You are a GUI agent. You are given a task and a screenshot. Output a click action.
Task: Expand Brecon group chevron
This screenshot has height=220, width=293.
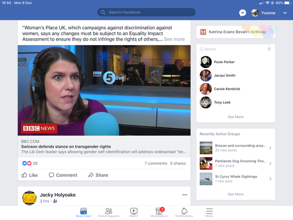(x=270, y=148)
